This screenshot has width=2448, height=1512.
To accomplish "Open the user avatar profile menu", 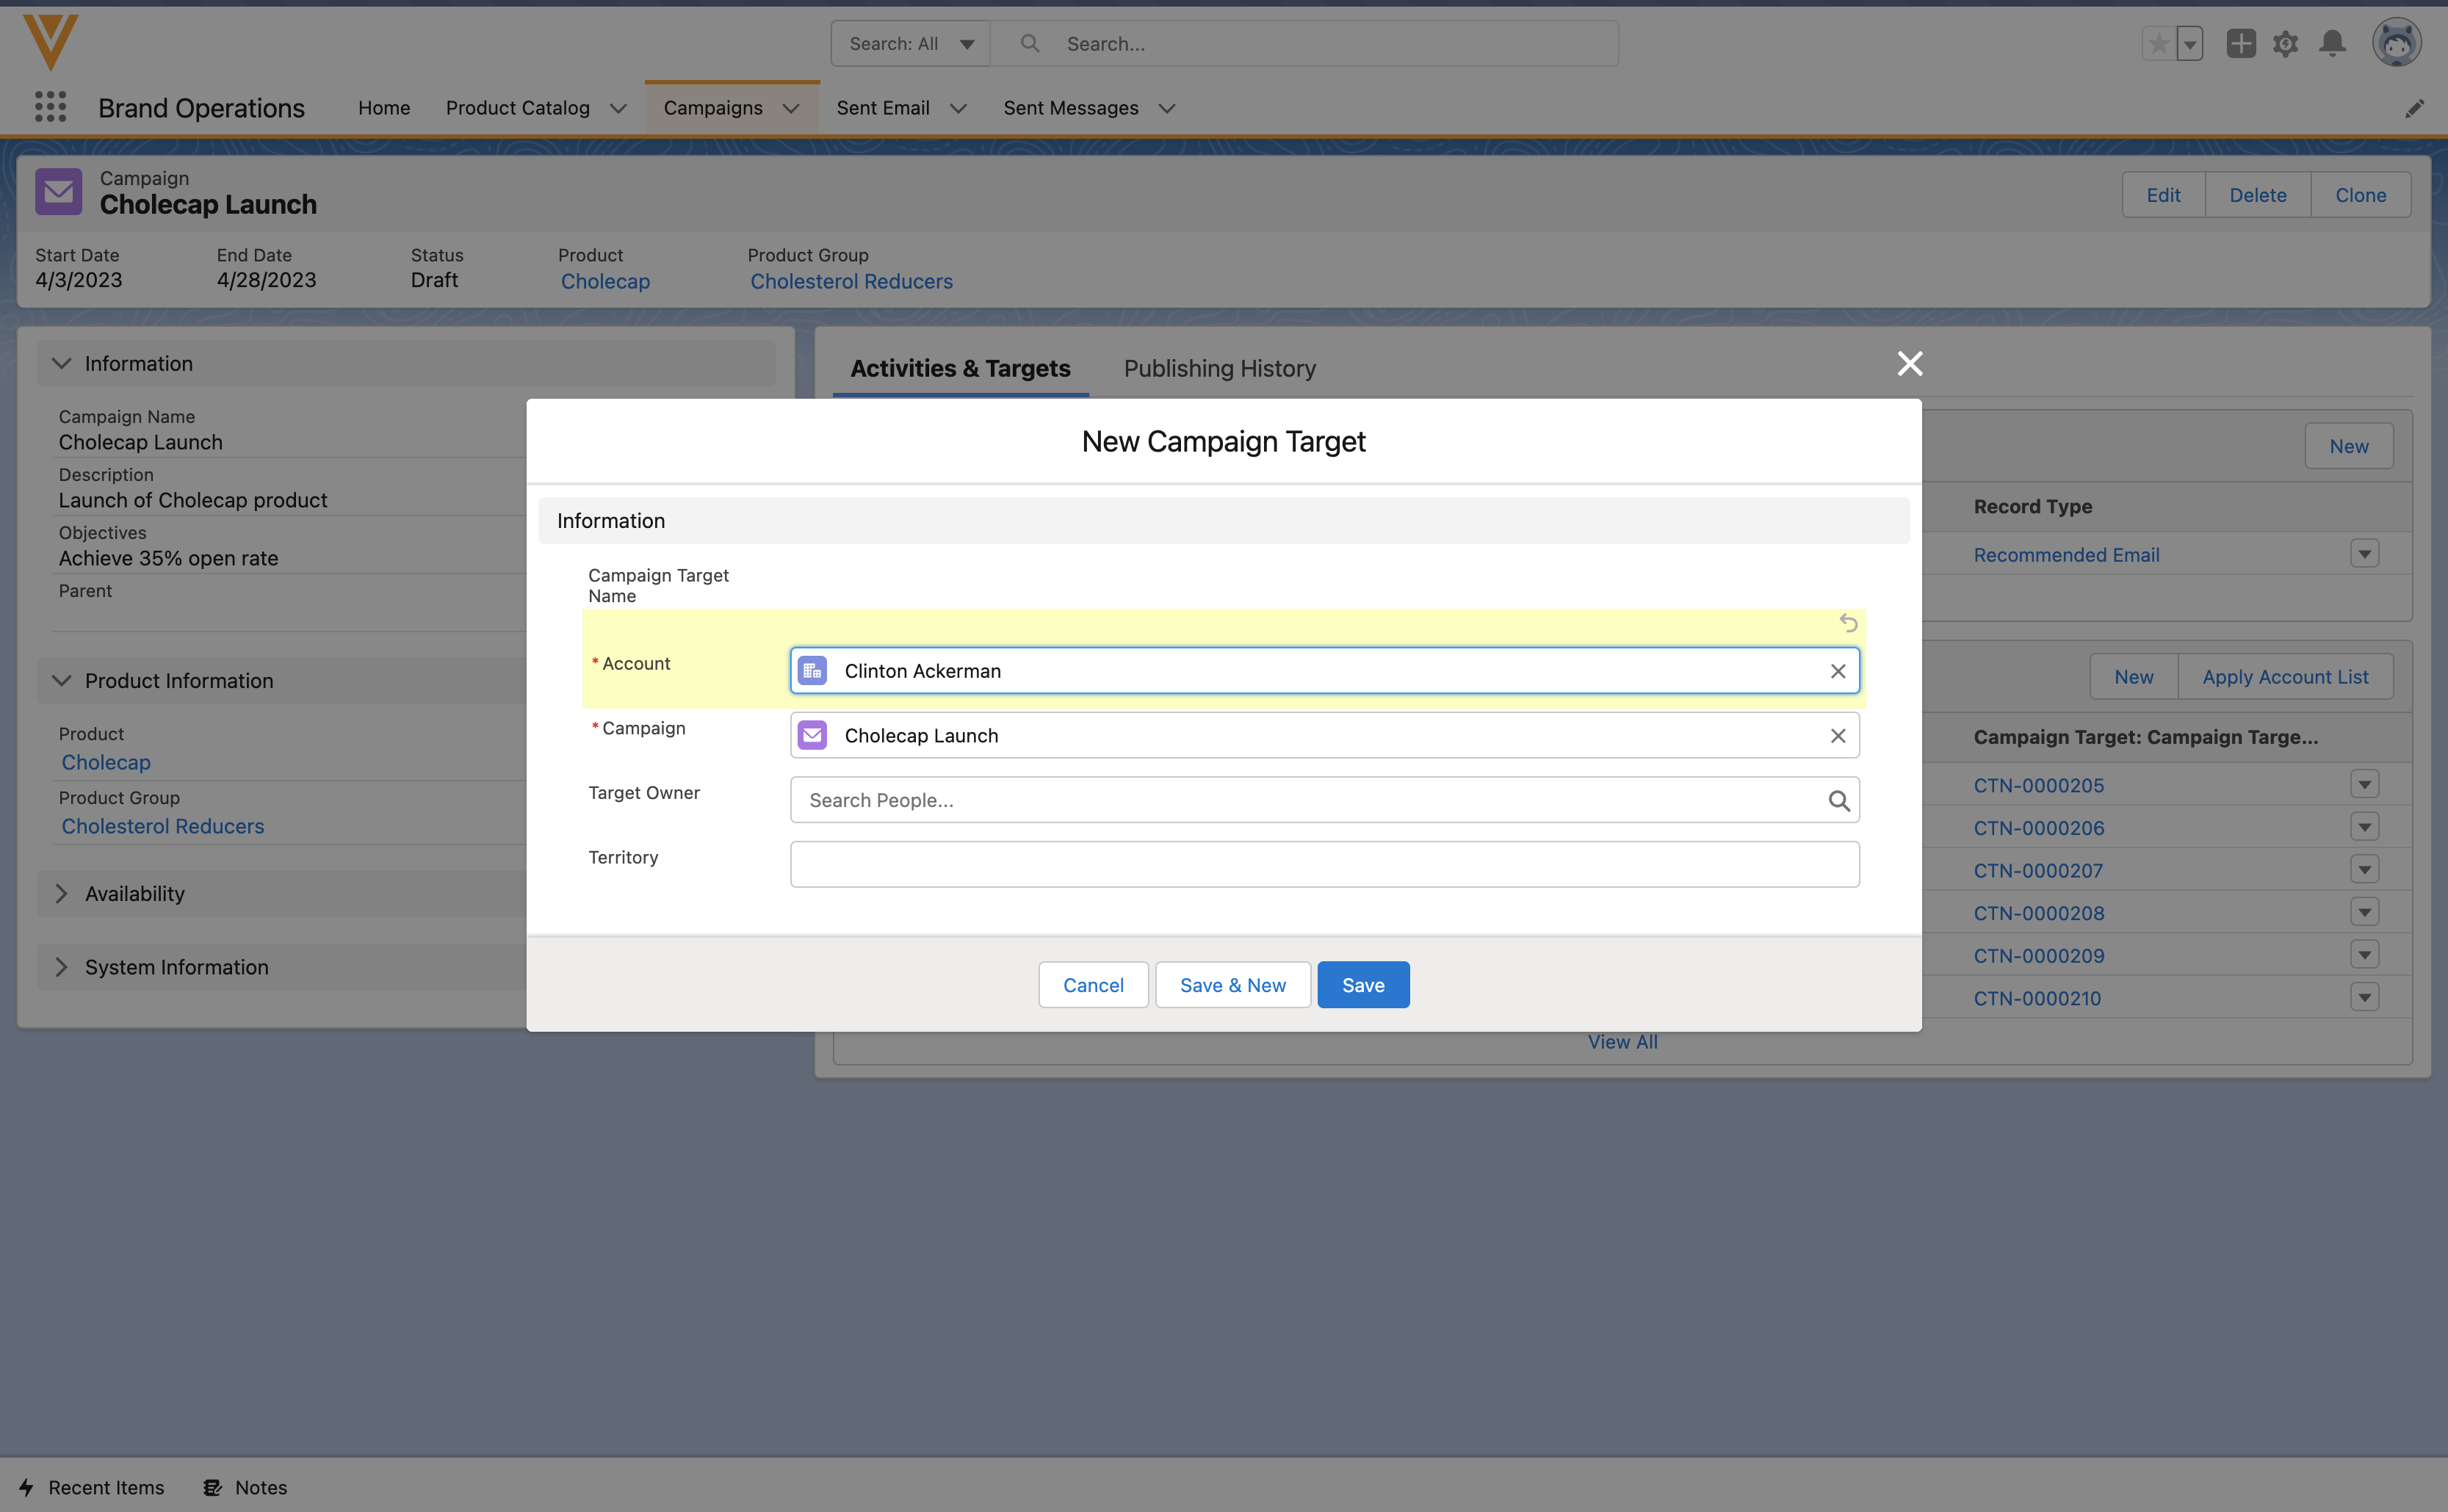I will (2396, 44).
